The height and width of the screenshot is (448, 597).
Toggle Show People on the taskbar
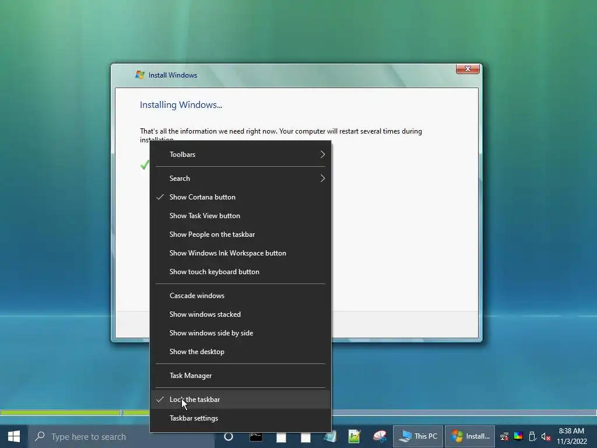pyautogui.click(x=241, y=235)
